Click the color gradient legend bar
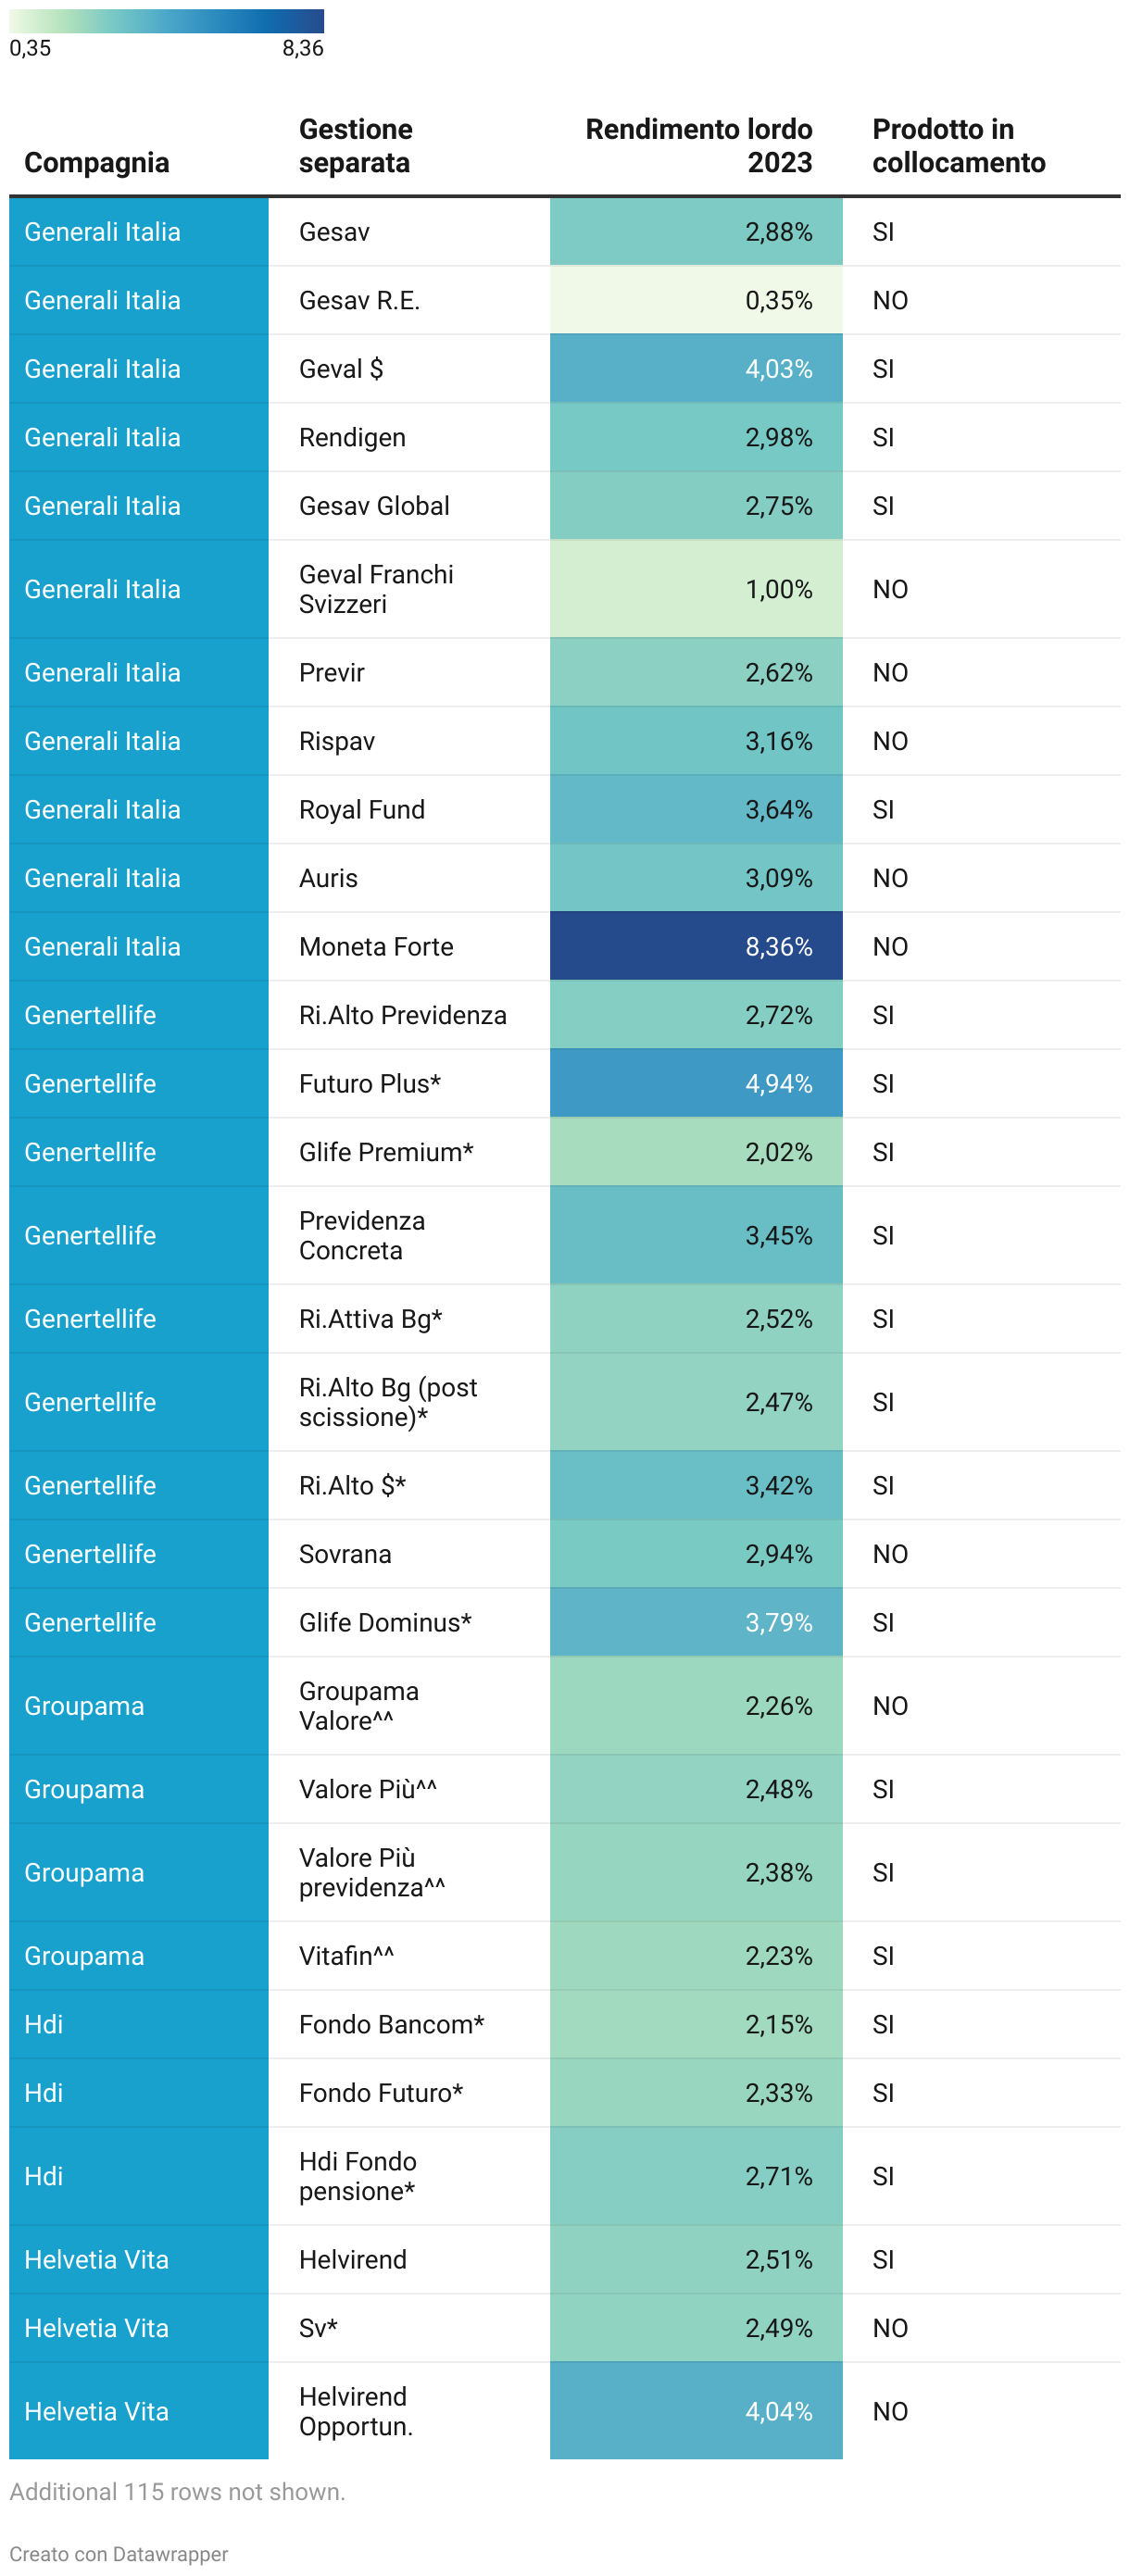This screenshot has height=2576, width=1130. [166, 21]
